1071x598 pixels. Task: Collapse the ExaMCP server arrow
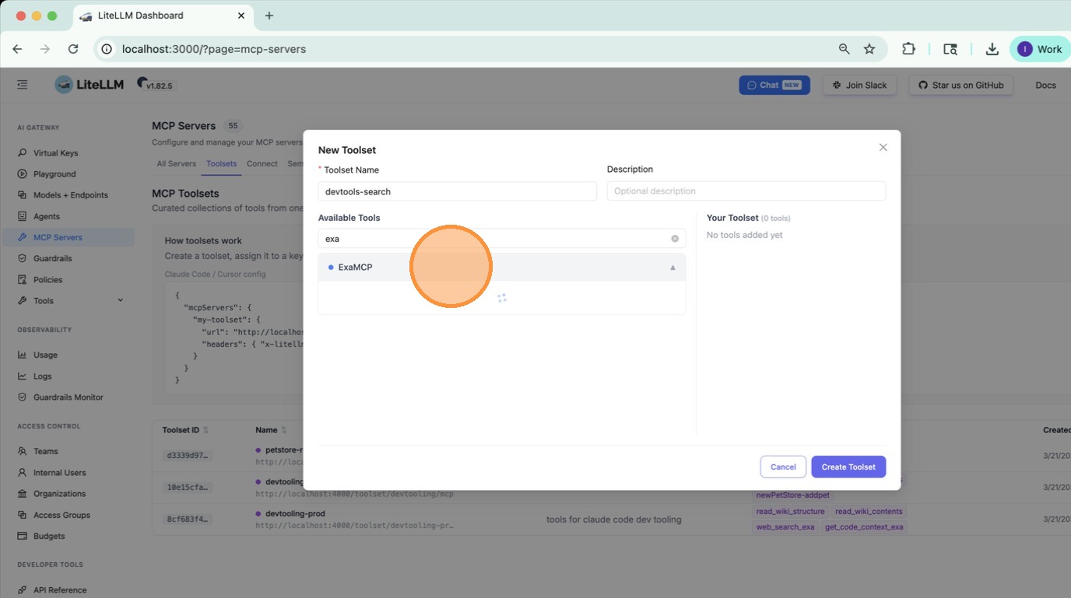672,268
